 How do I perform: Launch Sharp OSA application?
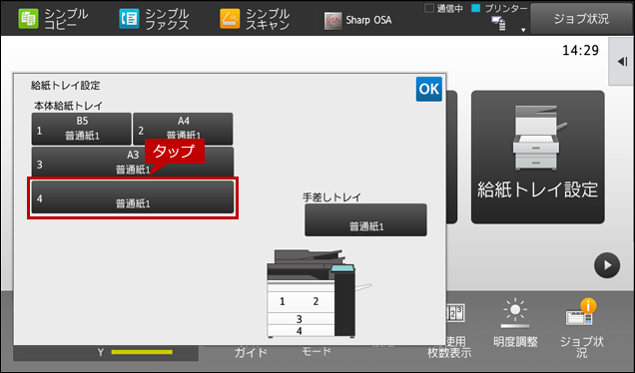point(358,20)
